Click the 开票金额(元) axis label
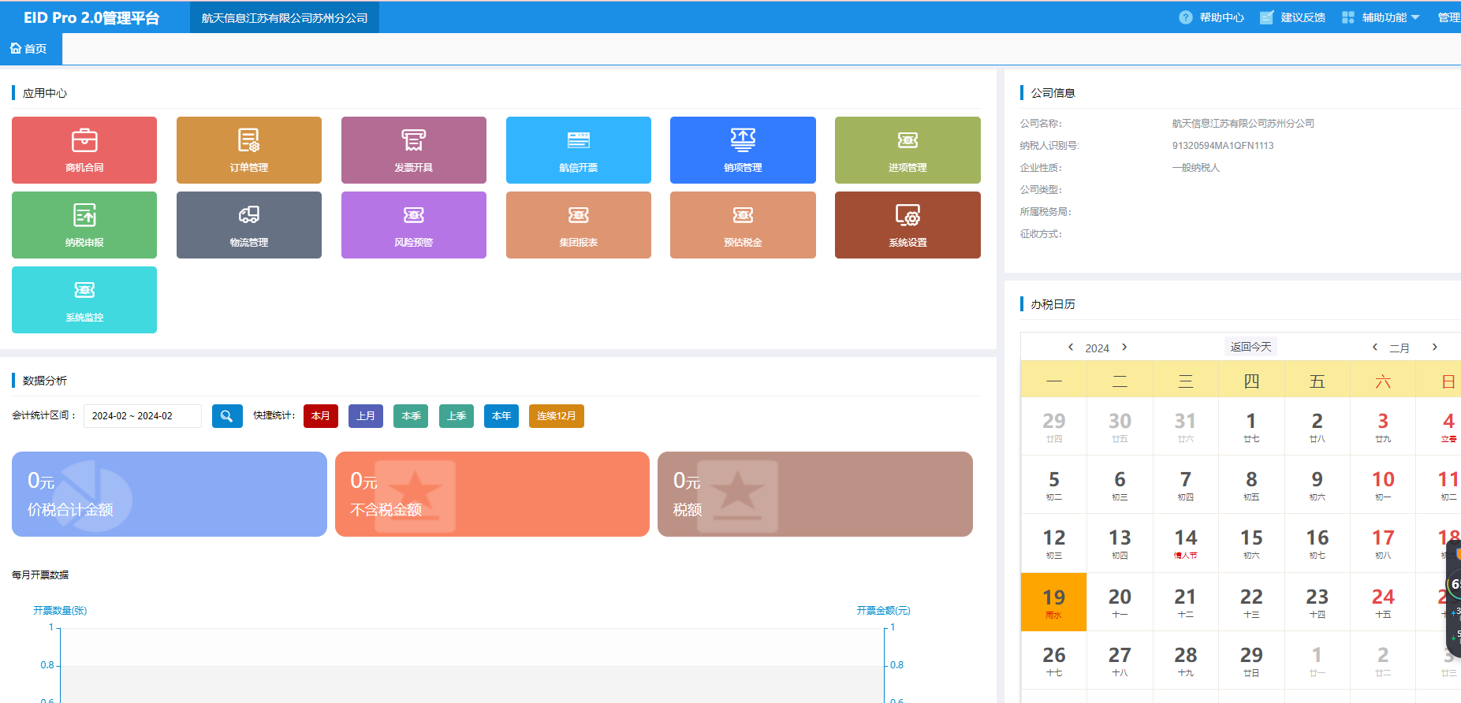Screen dimensions: 1461x703 point(883,611)
